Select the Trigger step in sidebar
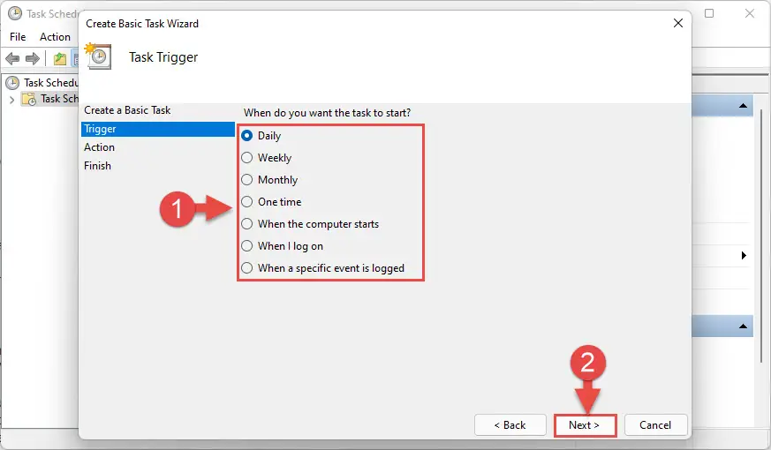This screenshot has height=450, width=771. click(158, 129)
